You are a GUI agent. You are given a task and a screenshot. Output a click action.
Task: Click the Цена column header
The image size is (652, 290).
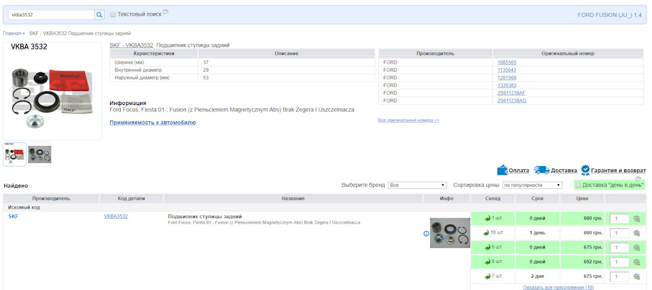pos(582,199)
